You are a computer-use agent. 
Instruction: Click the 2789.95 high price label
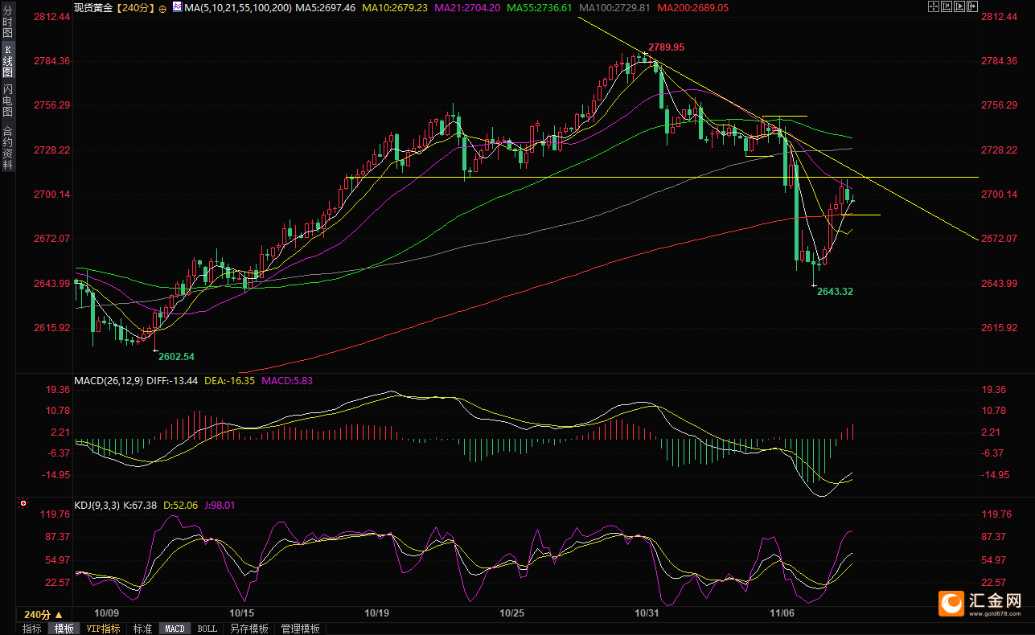[667, 47]
